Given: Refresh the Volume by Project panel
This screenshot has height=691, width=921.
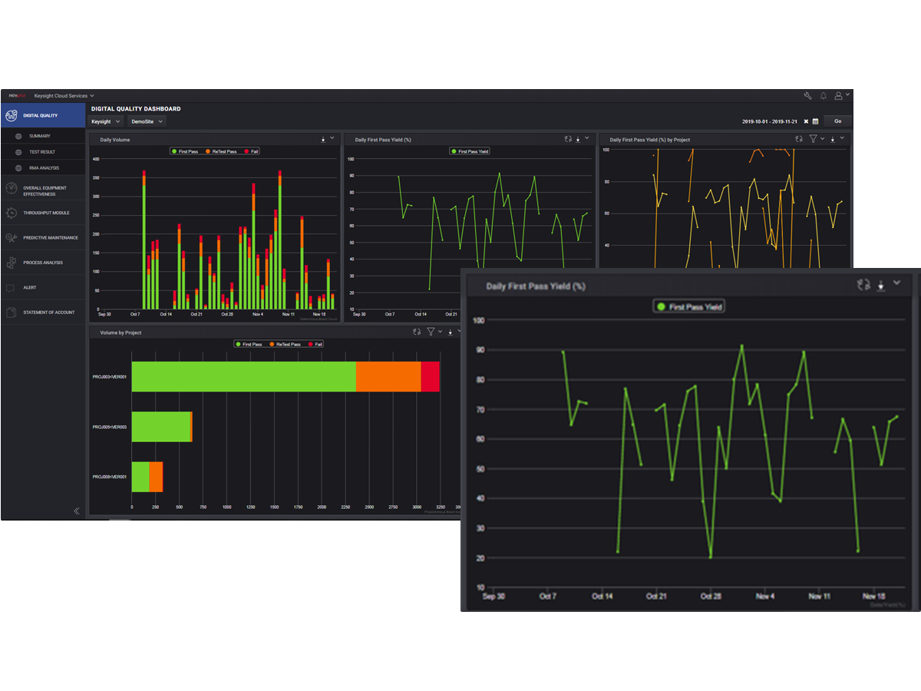Looking at the screenshot, I should 417,332.
